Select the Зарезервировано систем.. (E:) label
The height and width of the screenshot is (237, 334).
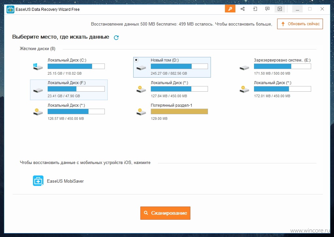tap(282, 60)
